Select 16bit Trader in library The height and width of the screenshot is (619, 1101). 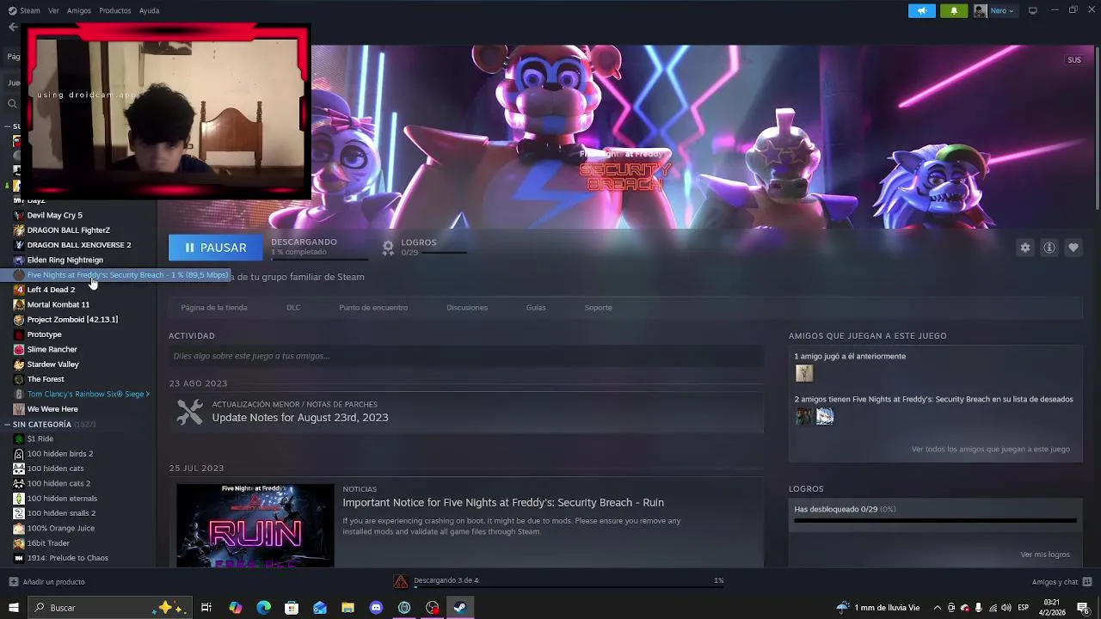click(x=48, y=543)
